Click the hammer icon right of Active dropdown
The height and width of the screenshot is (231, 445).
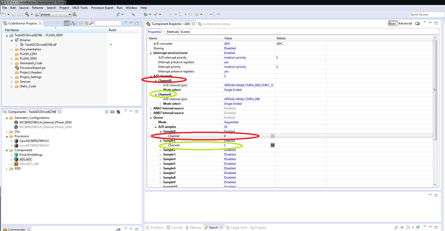[x=75, y=14]
